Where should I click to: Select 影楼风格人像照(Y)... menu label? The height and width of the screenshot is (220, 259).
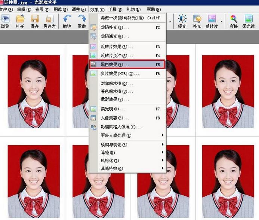121,127
